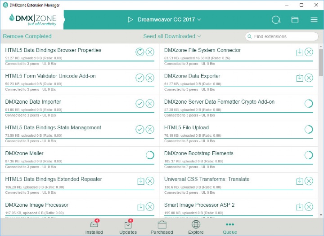Remove DMXzone Data Importer from queue
The image size is (324, 236).
coord(150,104)
